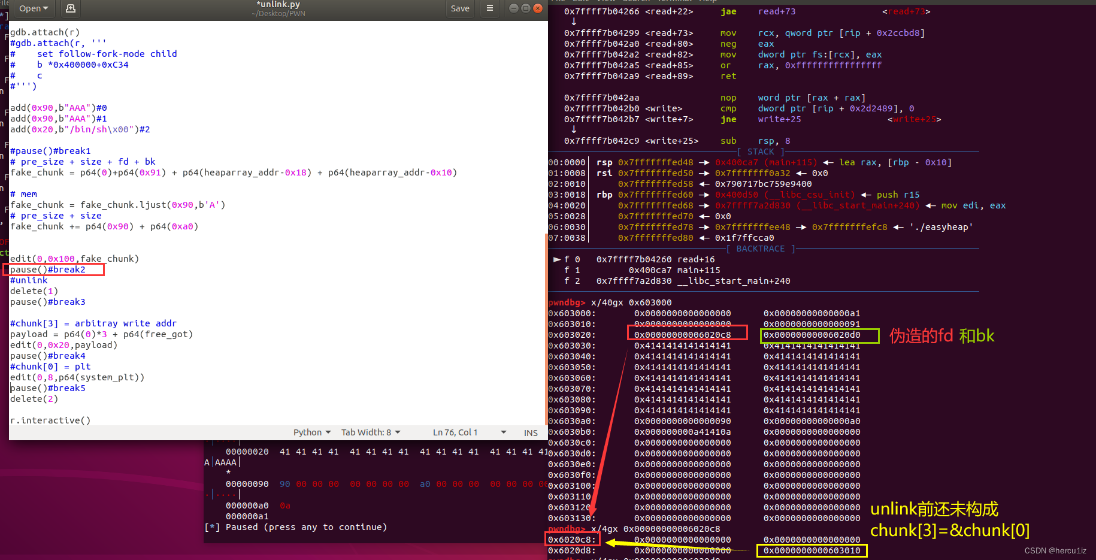The image size is (1096, 560).
Task: Click the '#chunk[0] = plt' comment line
Action: 50,367
